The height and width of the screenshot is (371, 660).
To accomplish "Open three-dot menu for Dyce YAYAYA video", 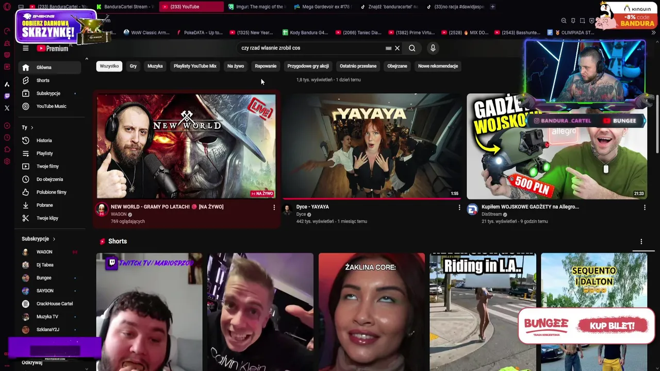I will tap(459, 207).
